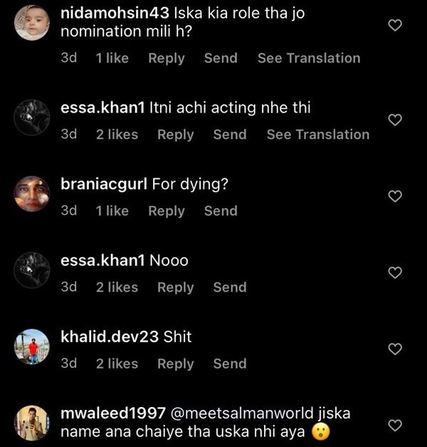
Task: Open nidamohsin43's profile picture
Action: (x=32, y=23)
